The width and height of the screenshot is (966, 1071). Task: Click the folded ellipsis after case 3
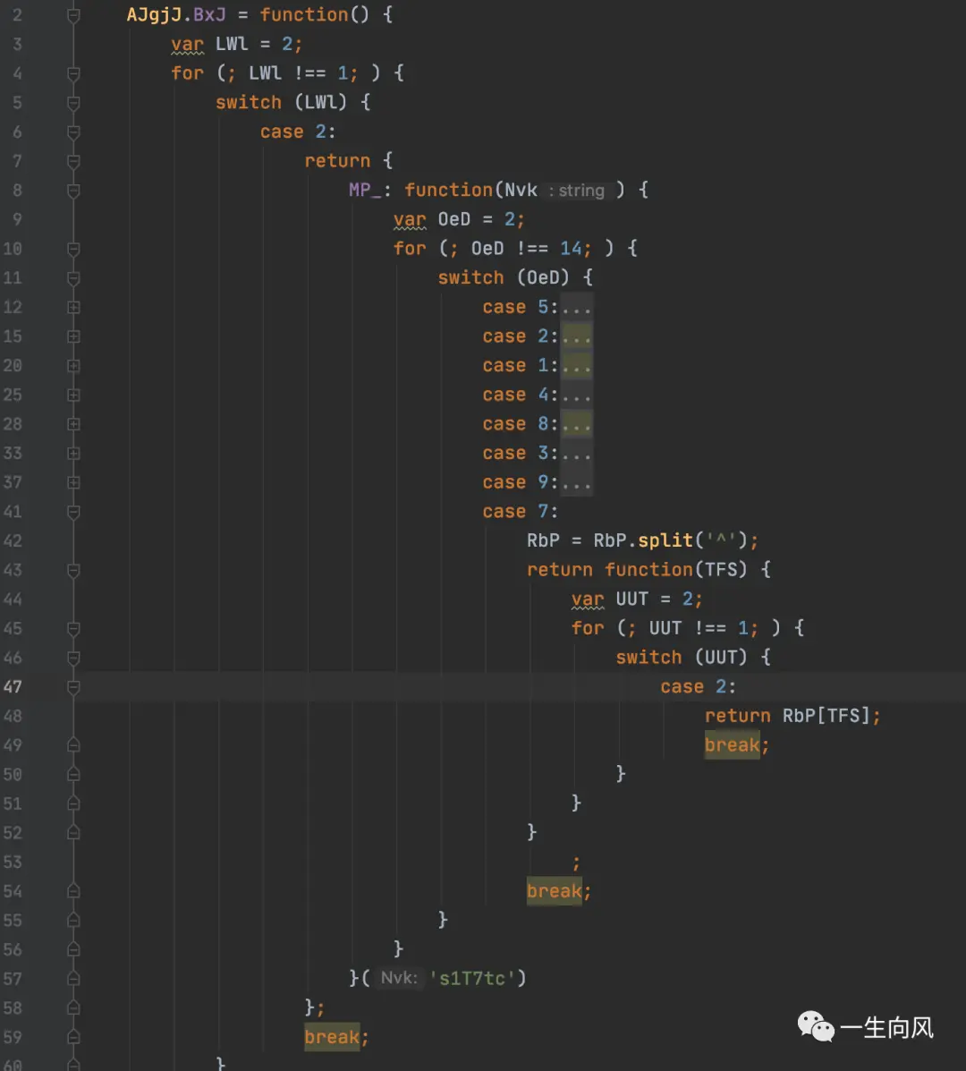pyautogui.click(x=576, y=454)
